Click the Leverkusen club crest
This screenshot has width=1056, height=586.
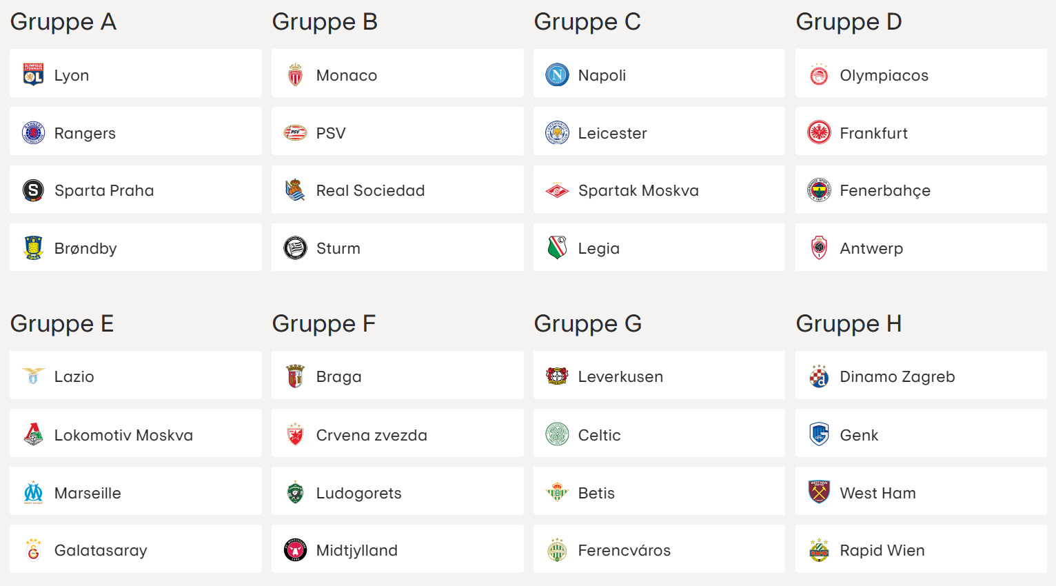(x=557, y=376)
